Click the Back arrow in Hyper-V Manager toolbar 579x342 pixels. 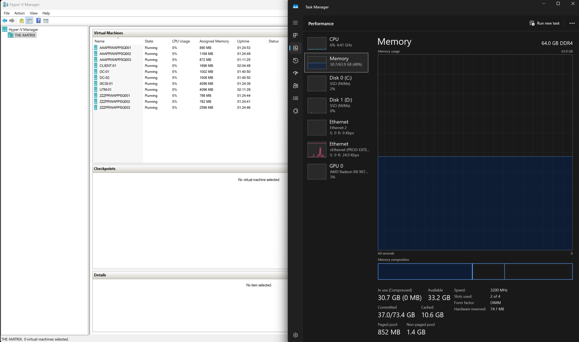tap(5, 21)
